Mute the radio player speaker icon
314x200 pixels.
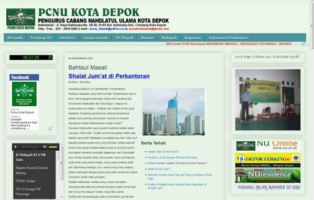(x=45, y=147)
